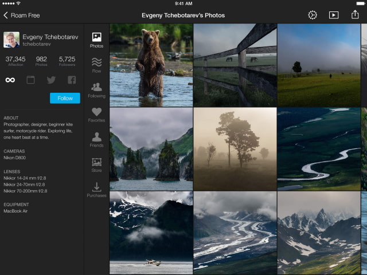
Task: Select the Photos tab in sidebar
Action: tap(96, 40)
